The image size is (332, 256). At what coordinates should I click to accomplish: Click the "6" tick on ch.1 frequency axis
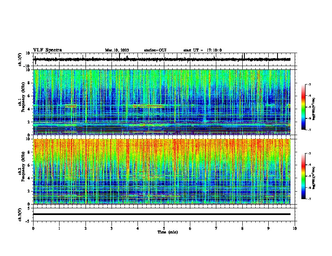[29, 96]
